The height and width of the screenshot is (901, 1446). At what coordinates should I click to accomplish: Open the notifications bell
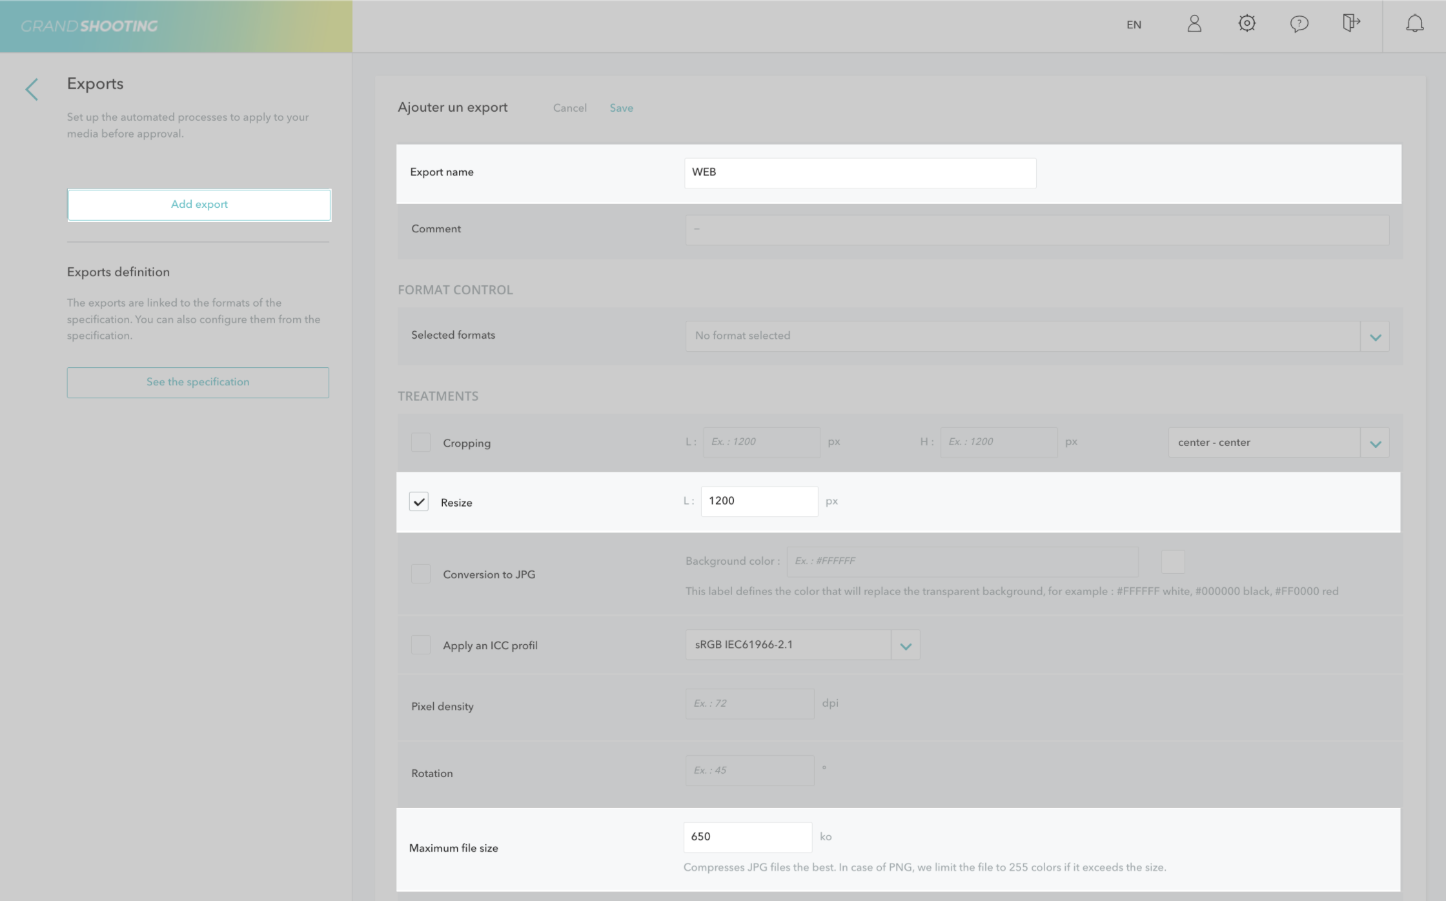[1414, 25]
